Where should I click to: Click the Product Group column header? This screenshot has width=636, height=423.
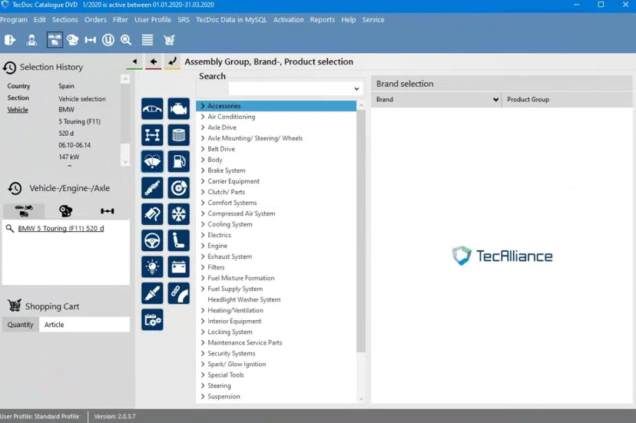[x=567, y=99]
